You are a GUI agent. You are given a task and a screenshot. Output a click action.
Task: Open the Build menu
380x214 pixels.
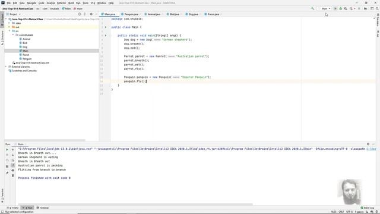click(71, 3)
